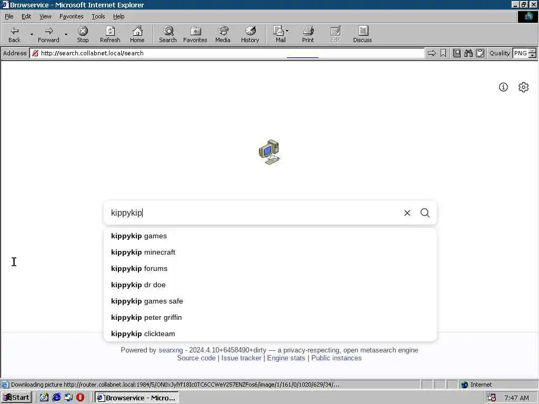539x404 pixels.
Task: Click the bookmark ribbon icon
Action: coord(443,53)
